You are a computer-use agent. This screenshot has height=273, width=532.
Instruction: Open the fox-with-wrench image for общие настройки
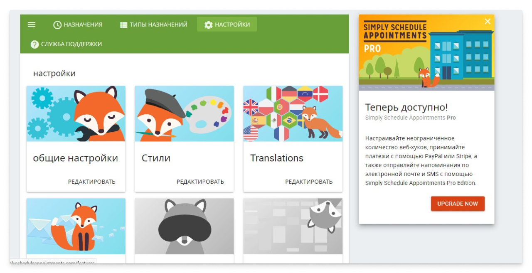click(x=76, y=113)
